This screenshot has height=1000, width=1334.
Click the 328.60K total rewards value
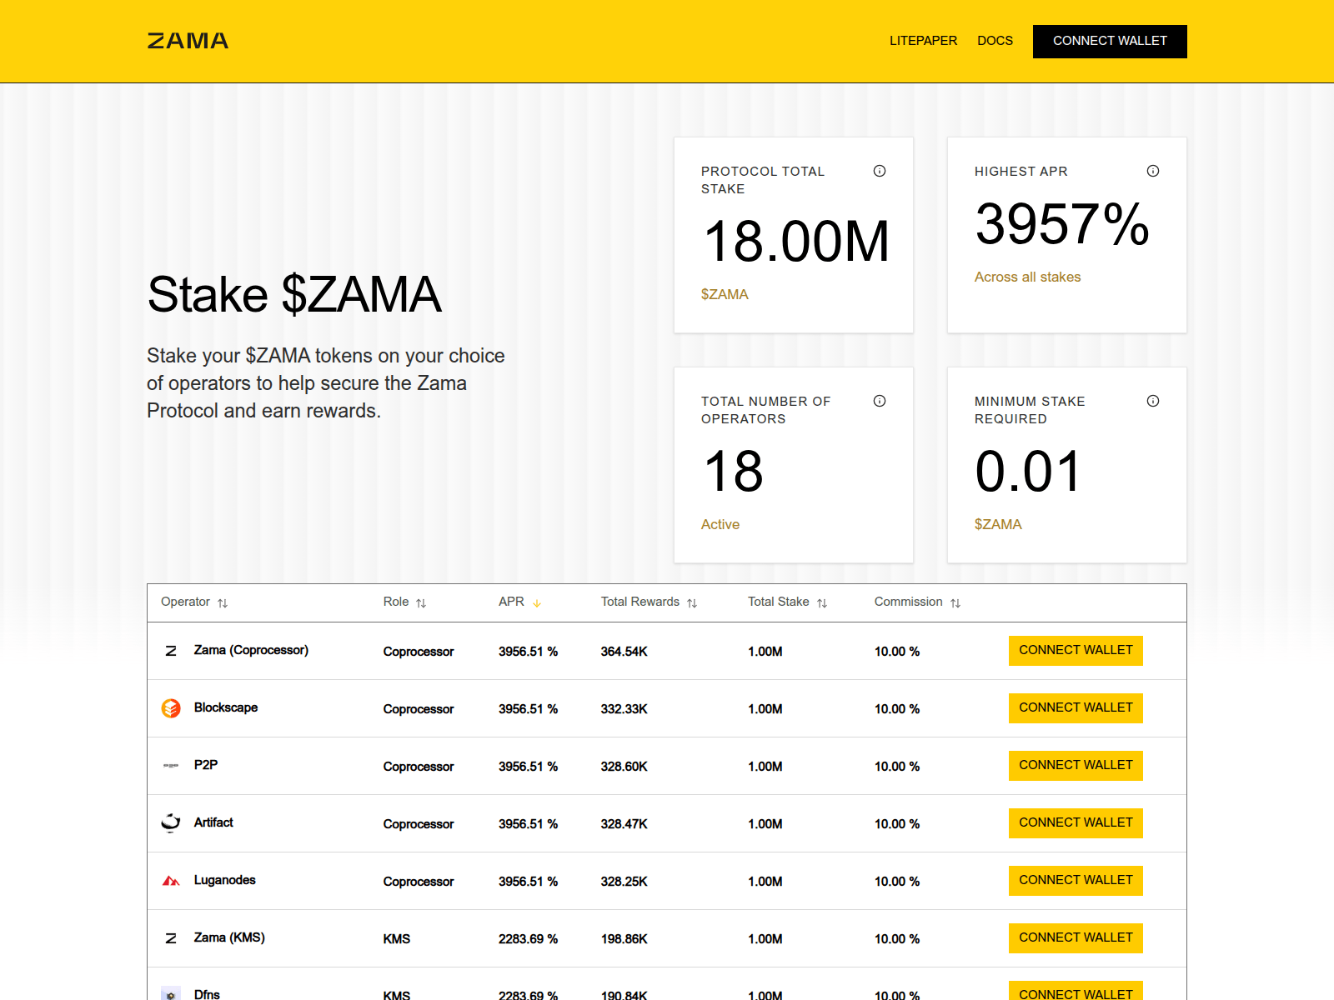coord(624,767)
